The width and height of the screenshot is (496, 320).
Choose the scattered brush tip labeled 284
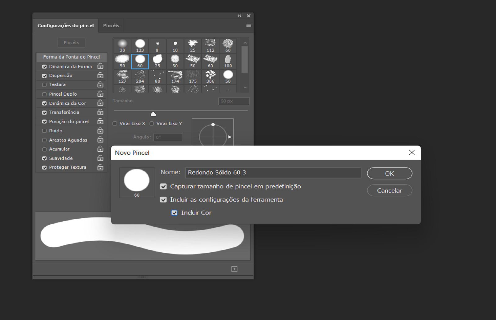click(x=140, y=77)
